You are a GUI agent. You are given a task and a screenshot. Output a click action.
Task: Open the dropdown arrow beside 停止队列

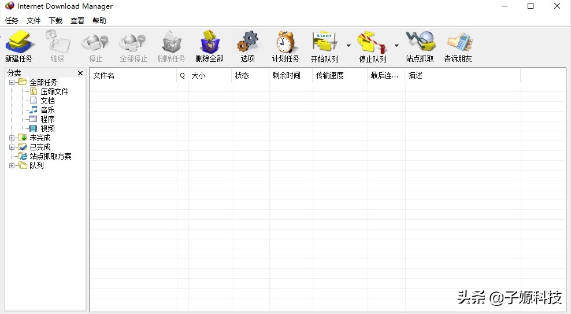(x=396, y=46)
